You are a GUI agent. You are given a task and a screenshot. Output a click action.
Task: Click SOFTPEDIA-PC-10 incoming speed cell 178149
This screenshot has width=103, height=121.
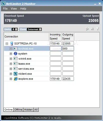tap(56, 44)
